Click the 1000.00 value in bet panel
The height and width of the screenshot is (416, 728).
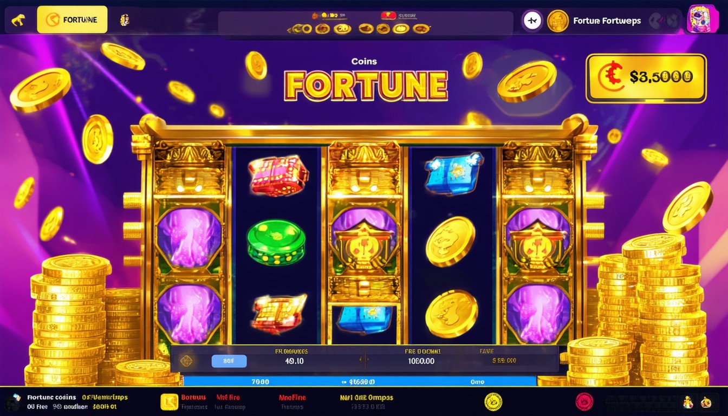(x=420, y=361)
